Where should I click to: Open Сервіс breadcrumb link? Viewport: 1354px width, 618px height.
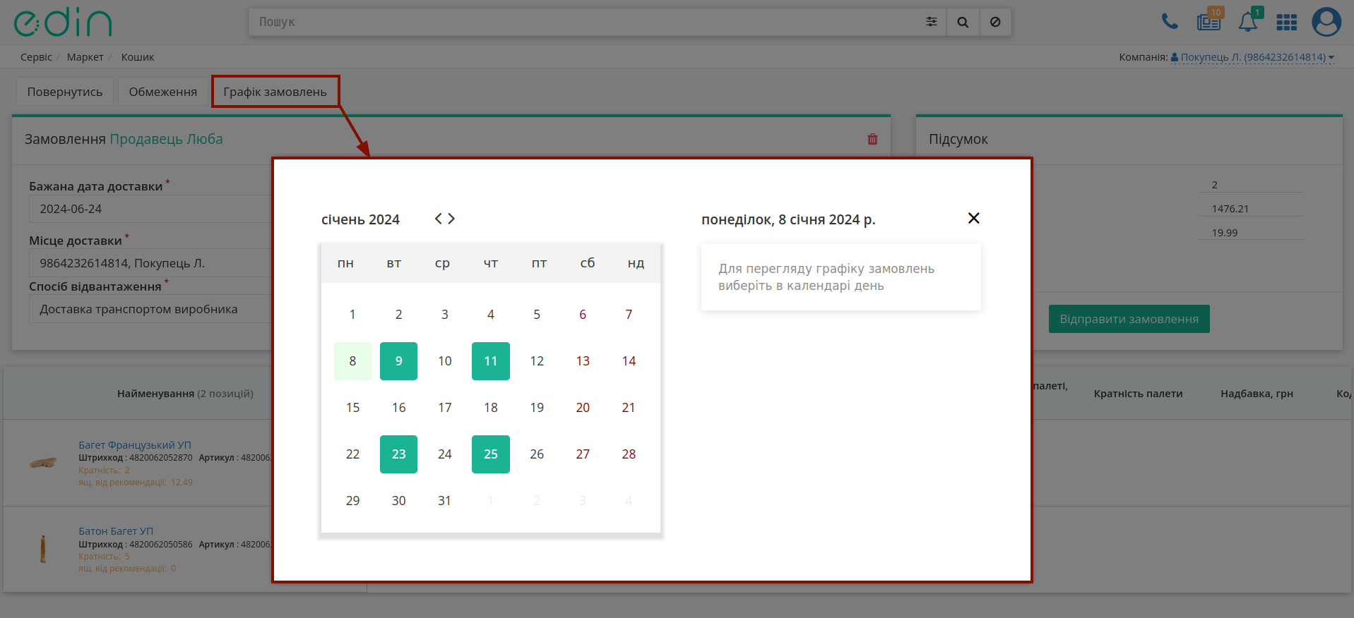click(x=36, y=57)
